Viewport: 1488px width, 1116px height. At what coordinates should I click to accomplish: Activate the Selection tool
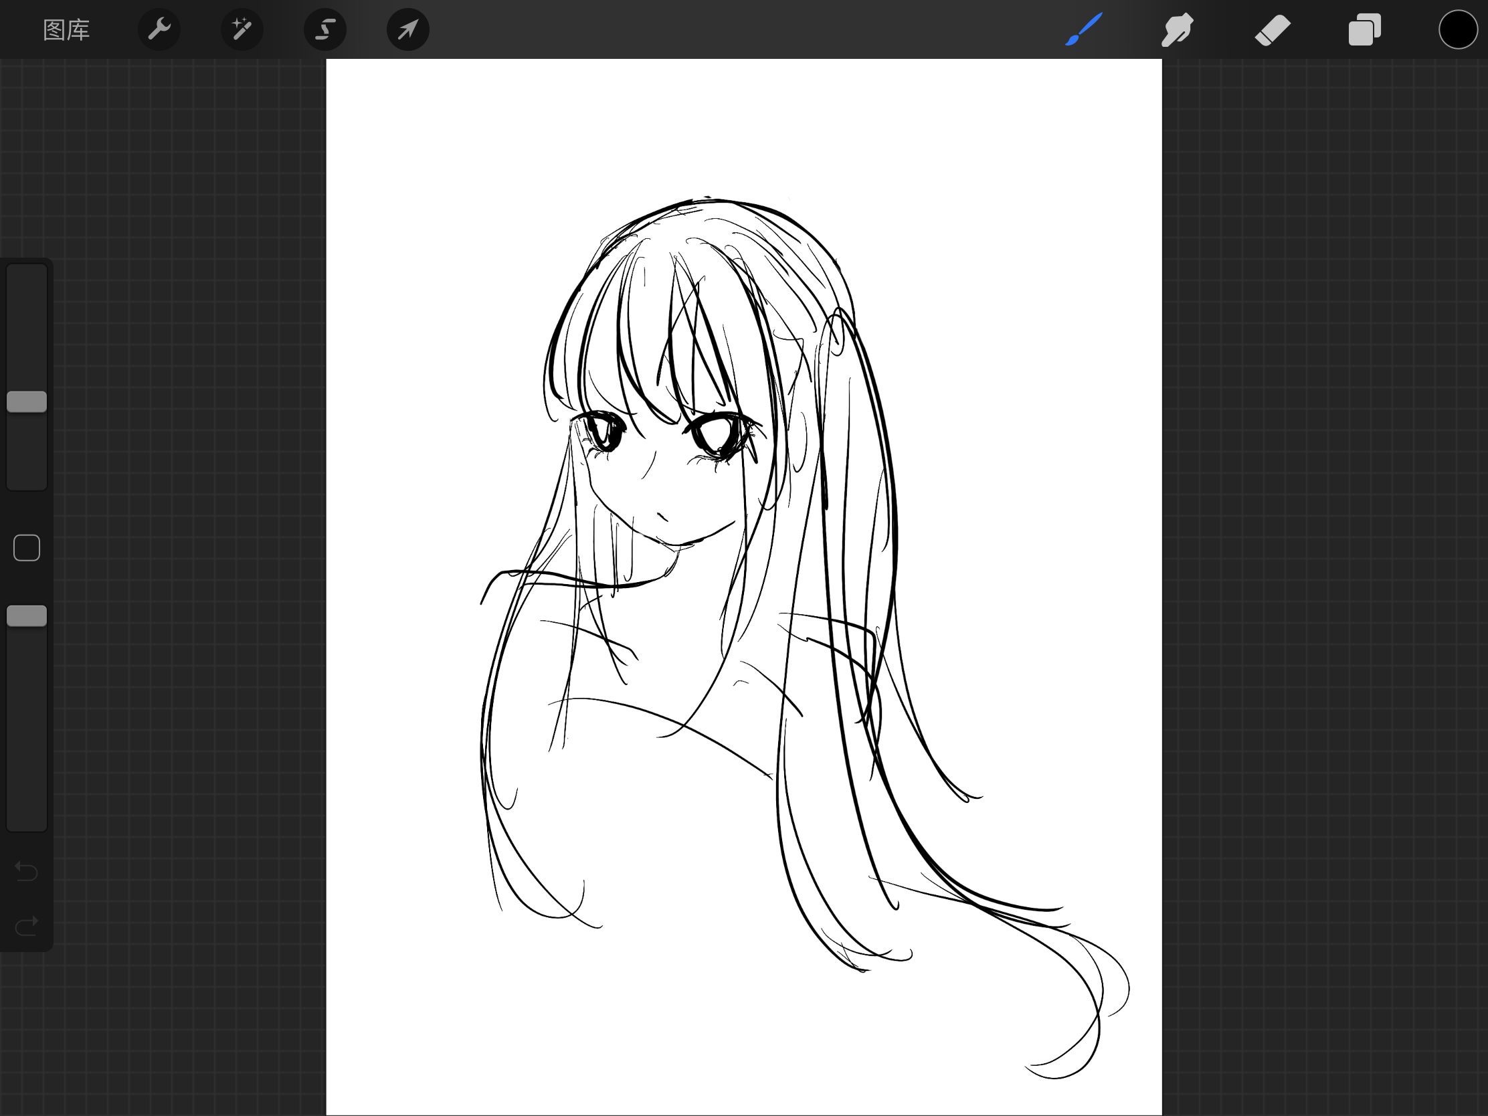325,29
